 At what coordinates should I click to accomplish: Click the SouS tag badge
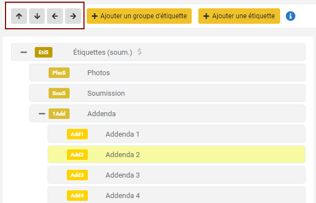(59, 93)
